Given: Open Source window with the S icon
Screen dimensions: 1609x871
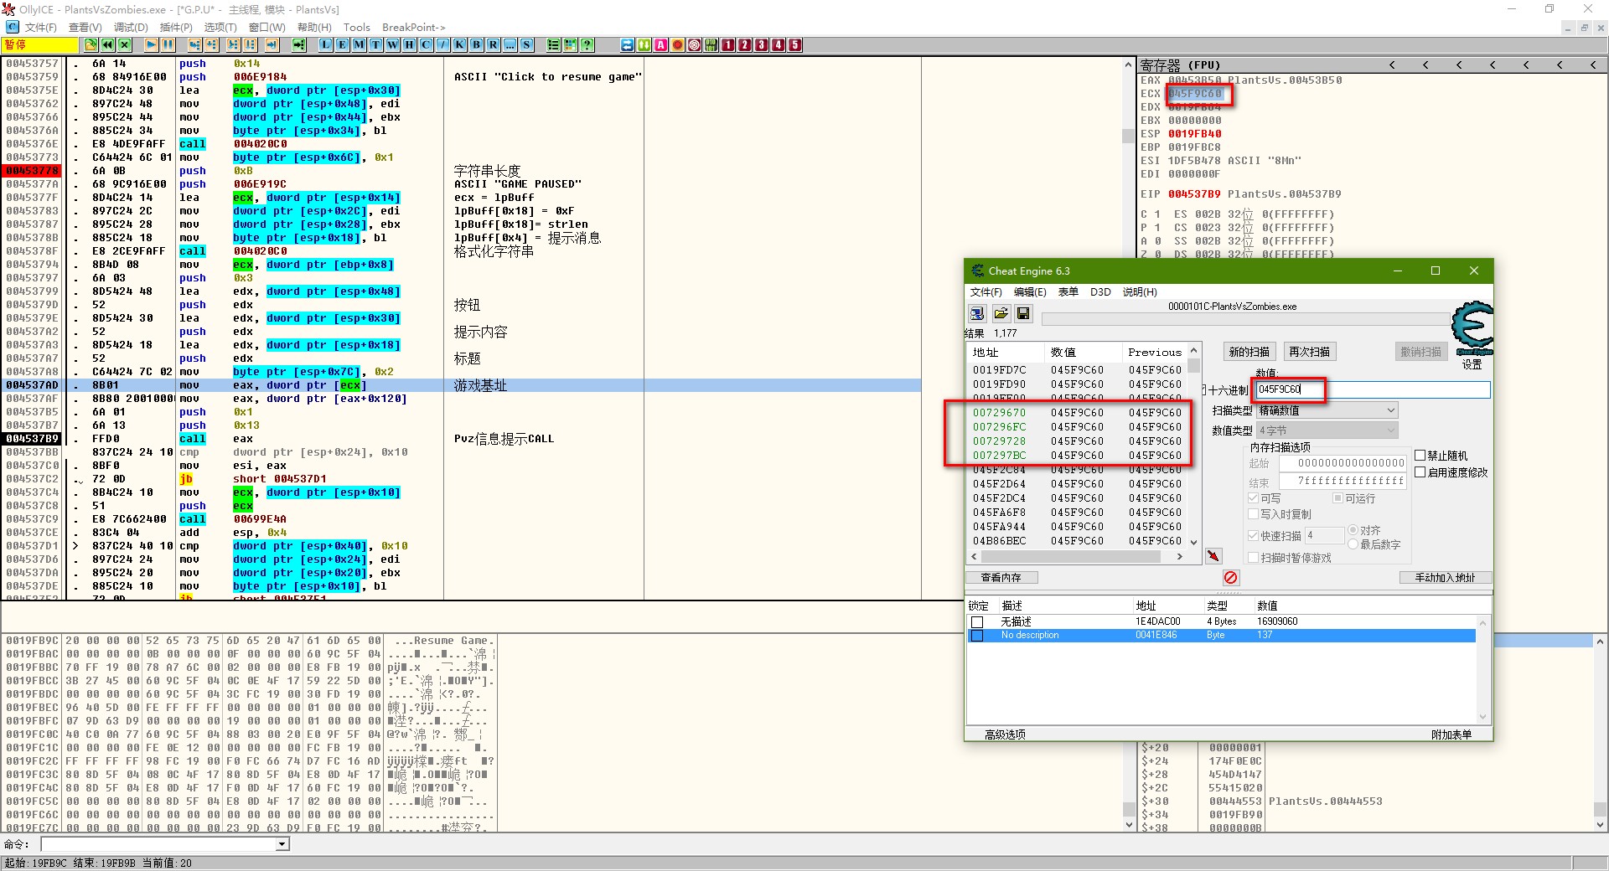Looking at the screenshot, I should (526, 45).
